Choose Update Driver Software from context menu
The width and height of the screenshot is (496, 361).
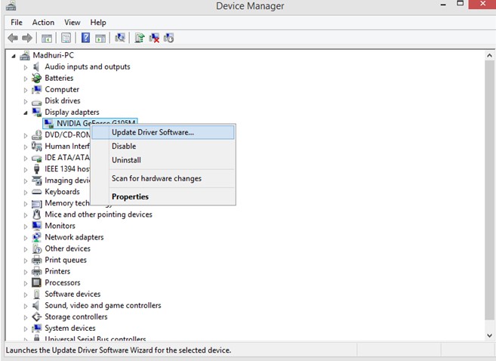pyautogui.click(x=163, y=132)
